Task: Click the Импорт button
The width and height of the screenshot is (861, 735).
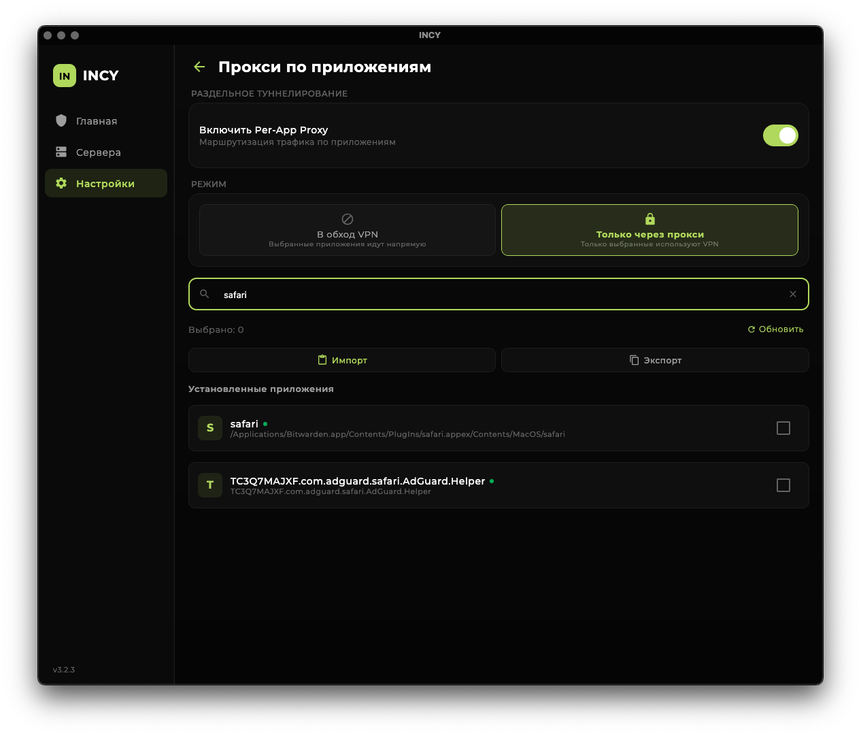Action: [x=342, y=360]
